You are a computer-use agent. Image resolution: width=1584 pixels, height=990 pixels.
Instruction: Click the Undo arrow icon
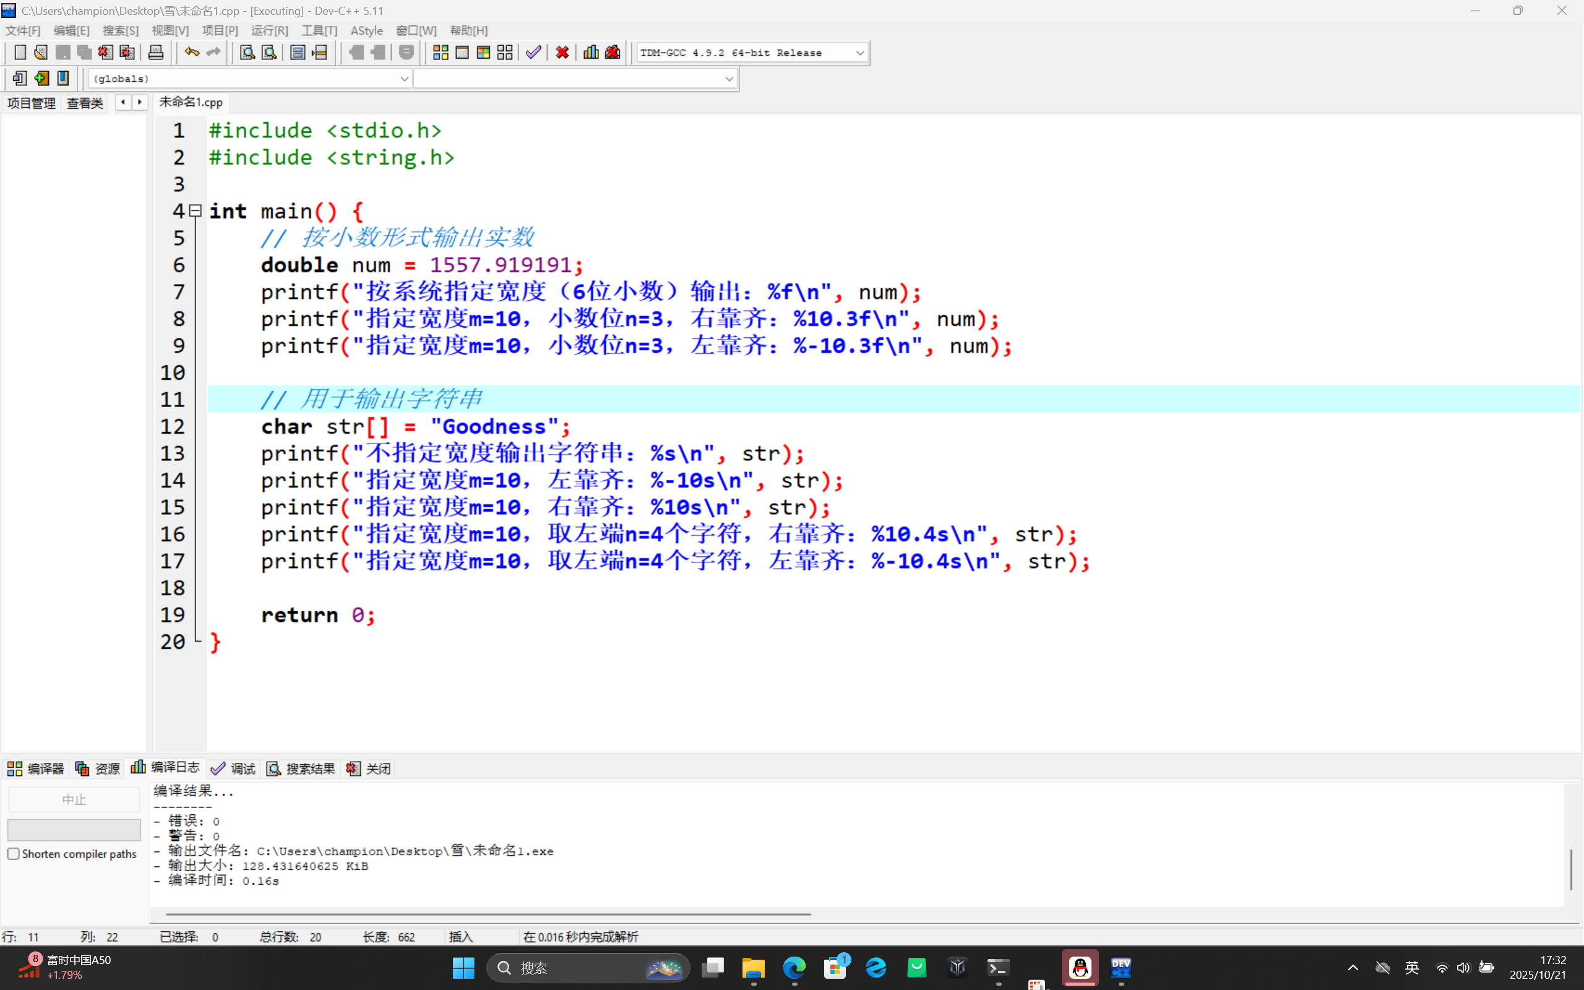191,53
